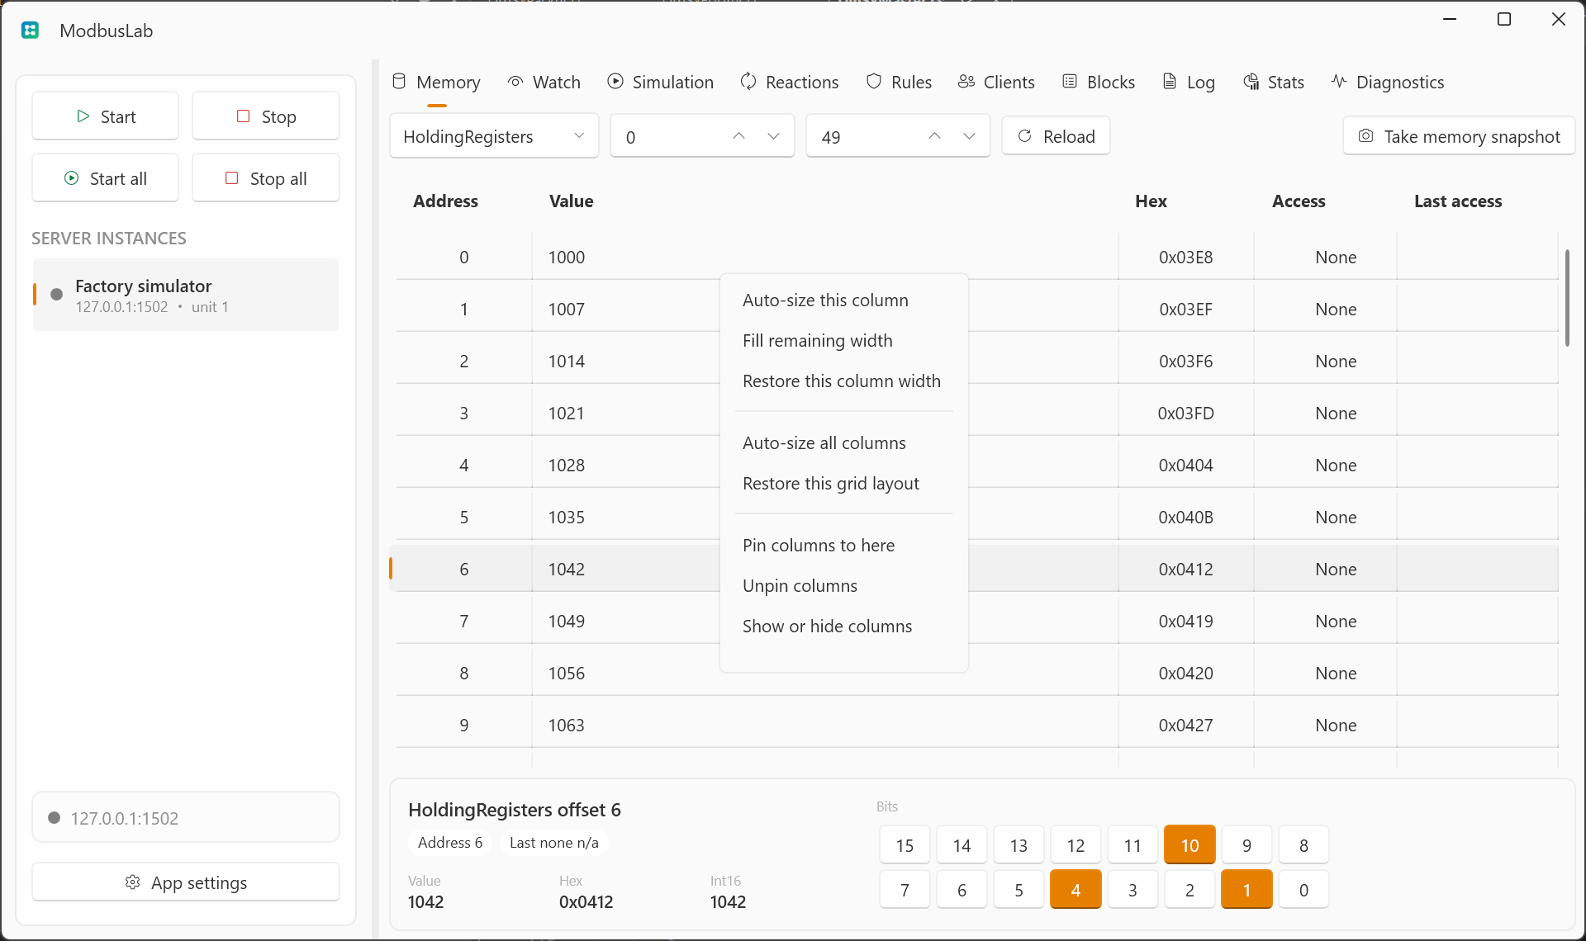Open Show or hide columns
Viewport: 1586px width, 941px height.
click(x=843, y=627)
